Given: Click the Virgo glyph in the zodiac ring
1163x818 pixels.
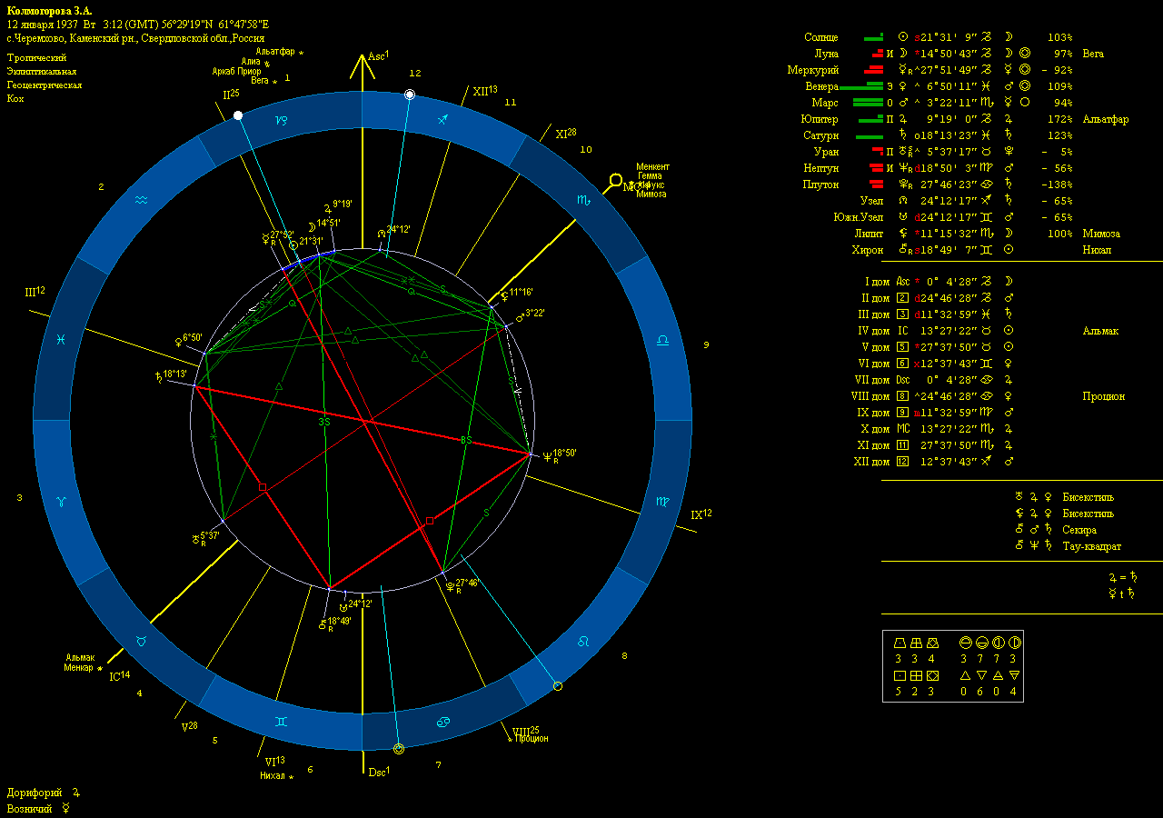Looking at the screenshot, I should [x=663, y=502].
